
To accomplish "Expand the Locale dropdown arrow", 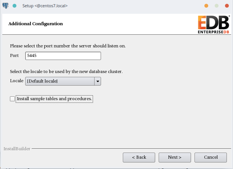I will pos(98,81).
